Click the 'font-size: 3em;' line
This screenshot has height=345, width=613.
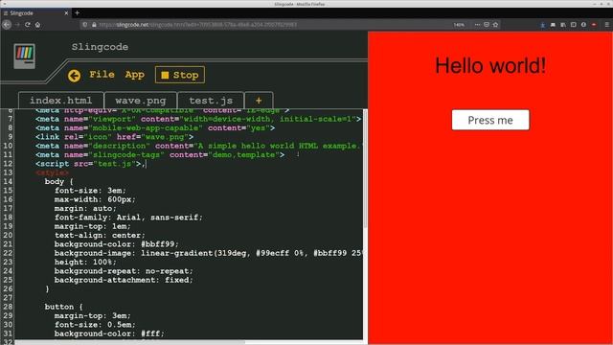[x=90, y=191]
